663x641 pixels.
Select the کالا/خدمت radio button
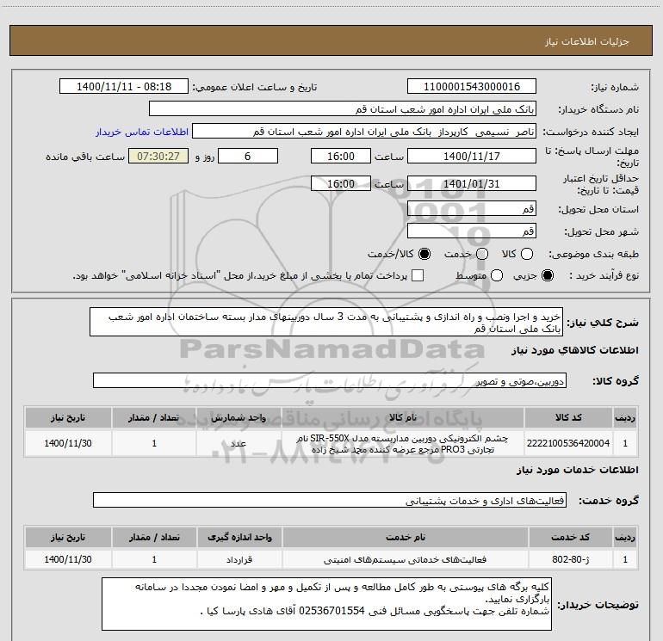424,254
